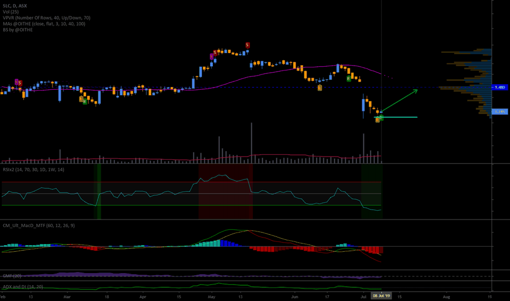
Task: Open the SLC, D, ASX symbol legend
Action: 15,6
